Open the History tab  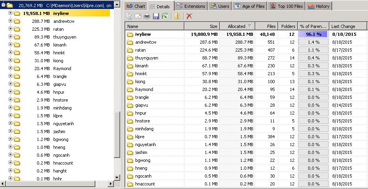319,6
